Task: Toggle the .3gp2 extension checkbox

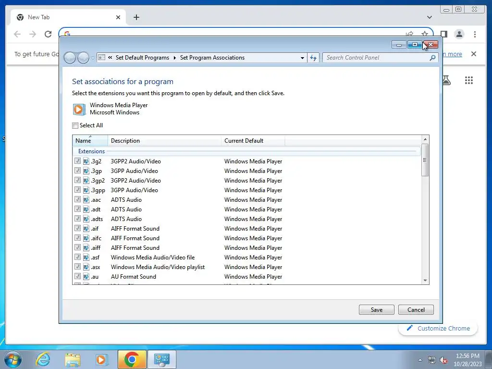Action: click(x=77, y=180)
